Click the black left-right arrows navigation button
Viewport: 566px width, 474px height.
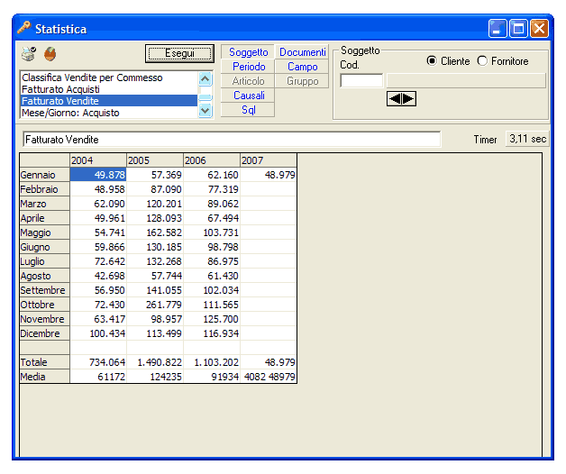click(401, 98)
